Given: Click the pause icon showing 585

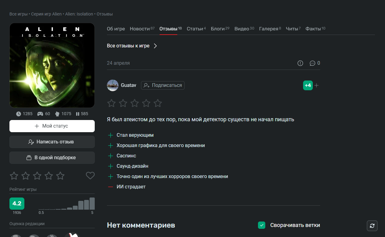Looking at the screenshot, I should click(x=77, y=114).
